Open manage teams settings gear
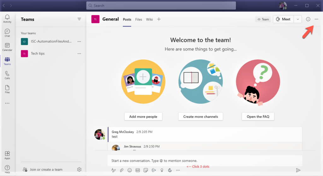 (x=79, y=169)
